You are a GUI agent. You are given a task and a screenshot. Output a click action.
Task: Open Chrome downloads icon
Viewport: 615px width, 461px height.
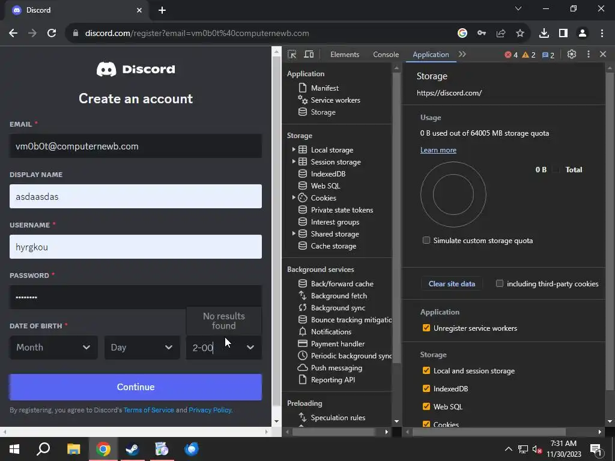[544, 34]
